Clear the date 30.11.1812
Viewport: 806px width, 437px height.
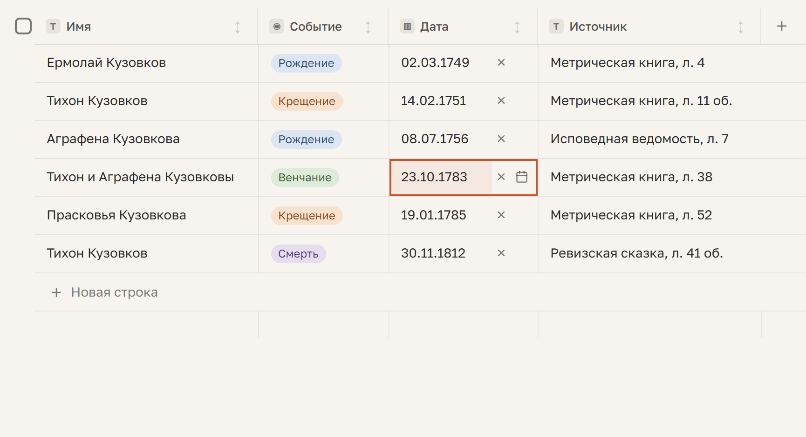point(501,253)
